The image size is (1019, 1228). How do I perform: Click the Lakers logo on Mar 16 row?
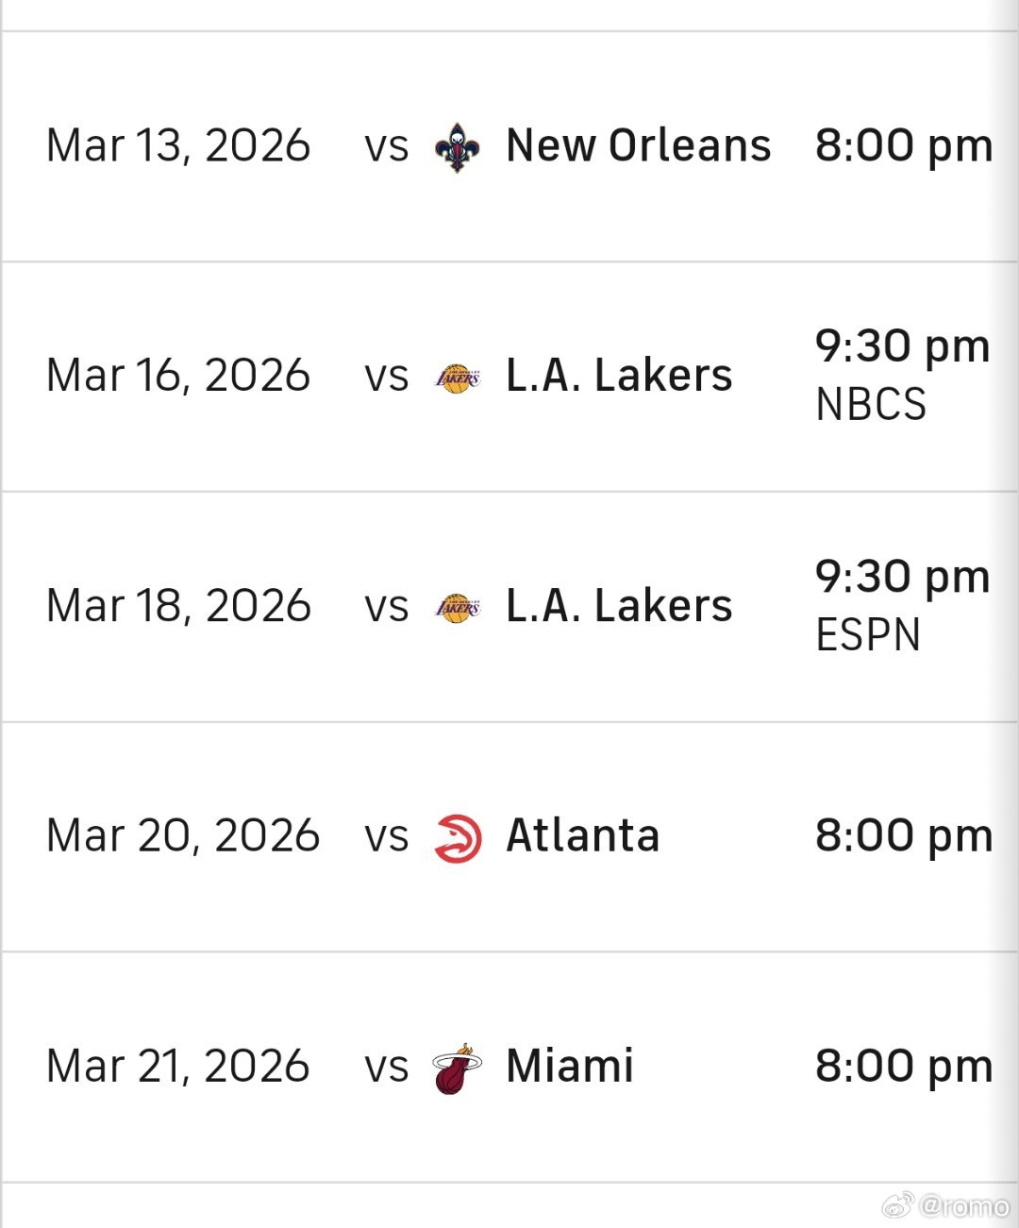click(458, 378)
